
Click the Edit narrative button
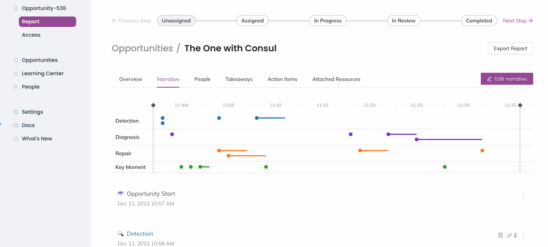[507, 79]
